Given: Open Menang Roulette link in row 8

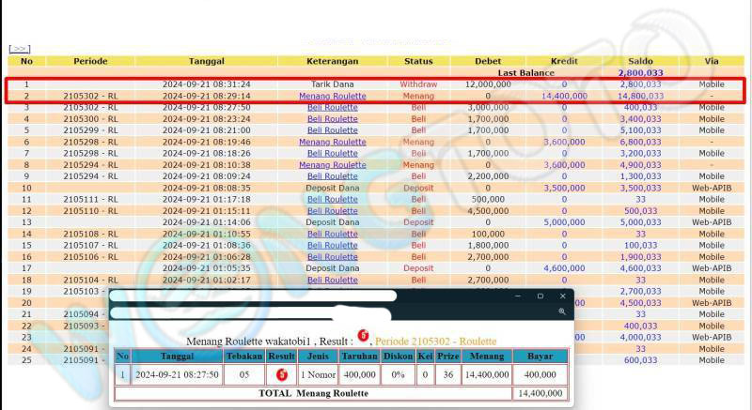Looking at the screenshot, I should click(333, 165).
